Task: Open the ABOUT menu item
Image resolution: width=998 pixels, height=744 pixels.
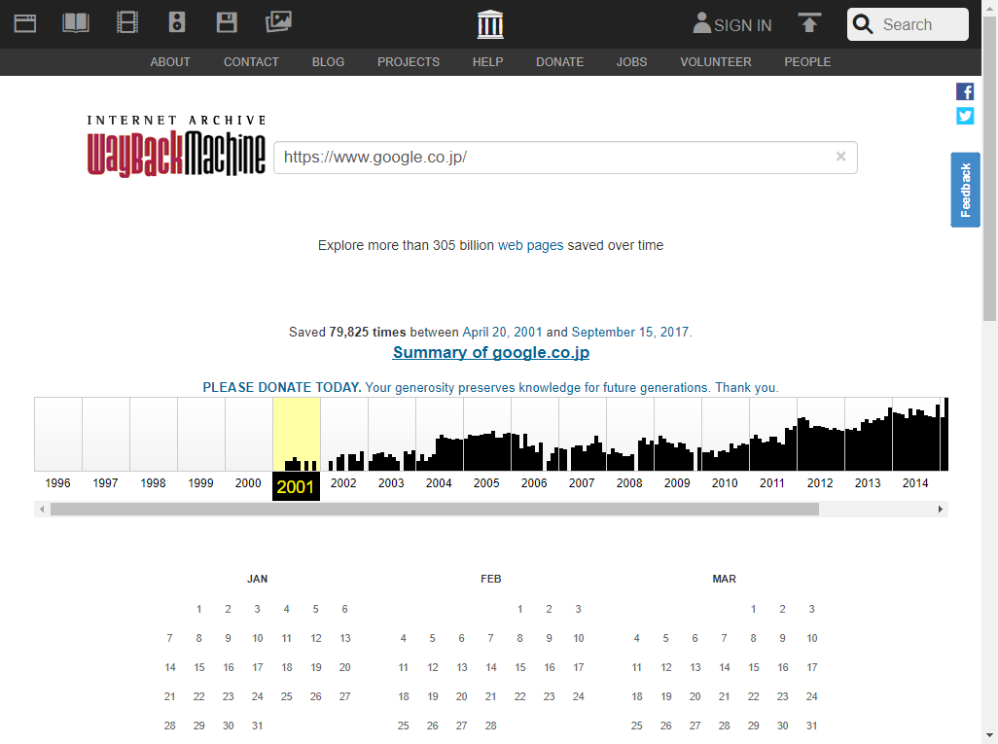Action: 170,61
